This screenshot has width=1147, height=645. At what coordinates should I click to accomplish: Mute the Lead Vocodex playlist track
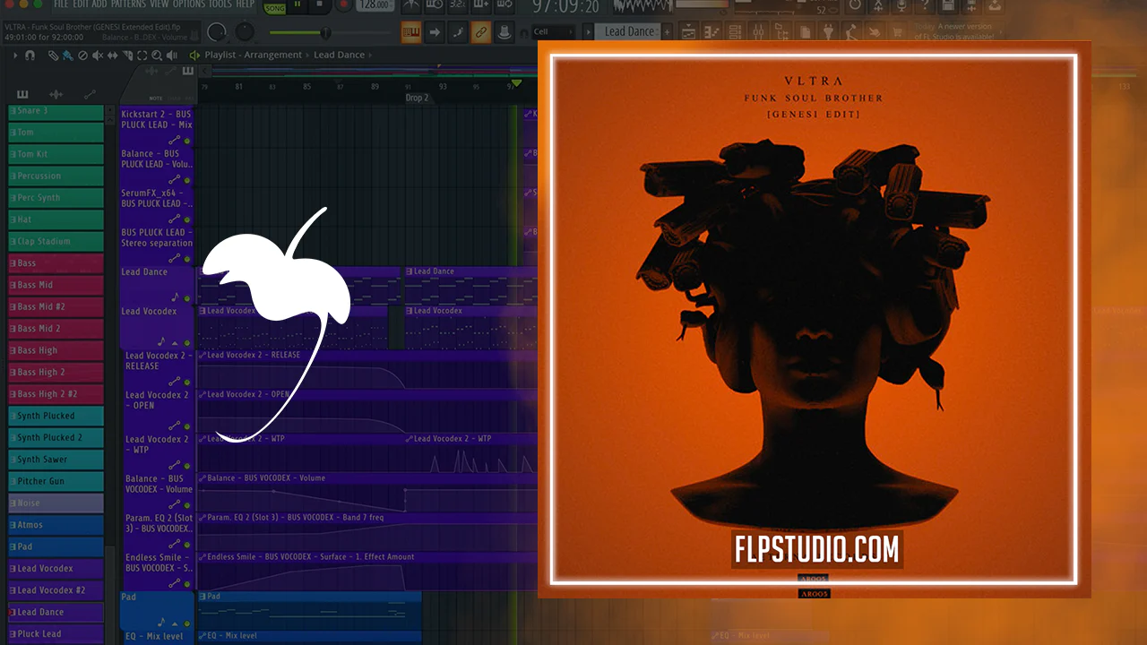[187, 343]
